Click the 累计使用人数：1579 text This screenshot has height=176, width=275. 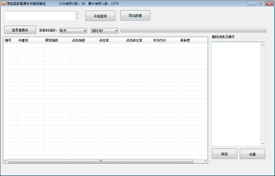103,4
